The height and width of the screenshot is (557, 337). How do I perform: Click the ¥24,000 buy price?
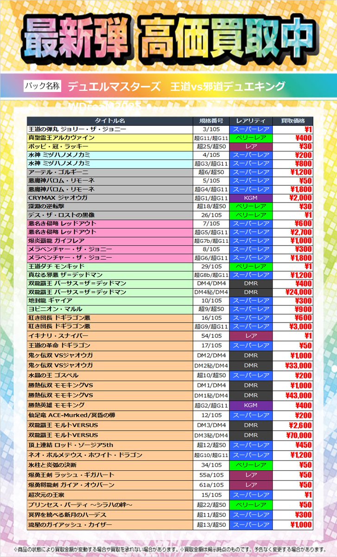pos(299,292)
